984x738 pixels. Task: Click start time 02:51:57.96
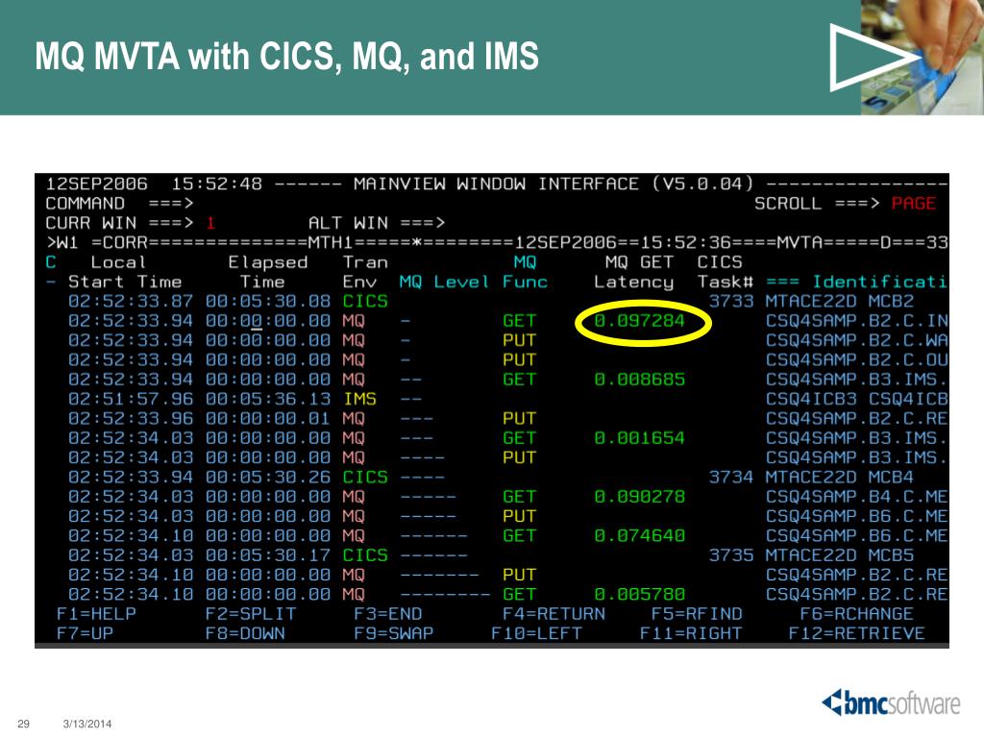tap(131, 399)
